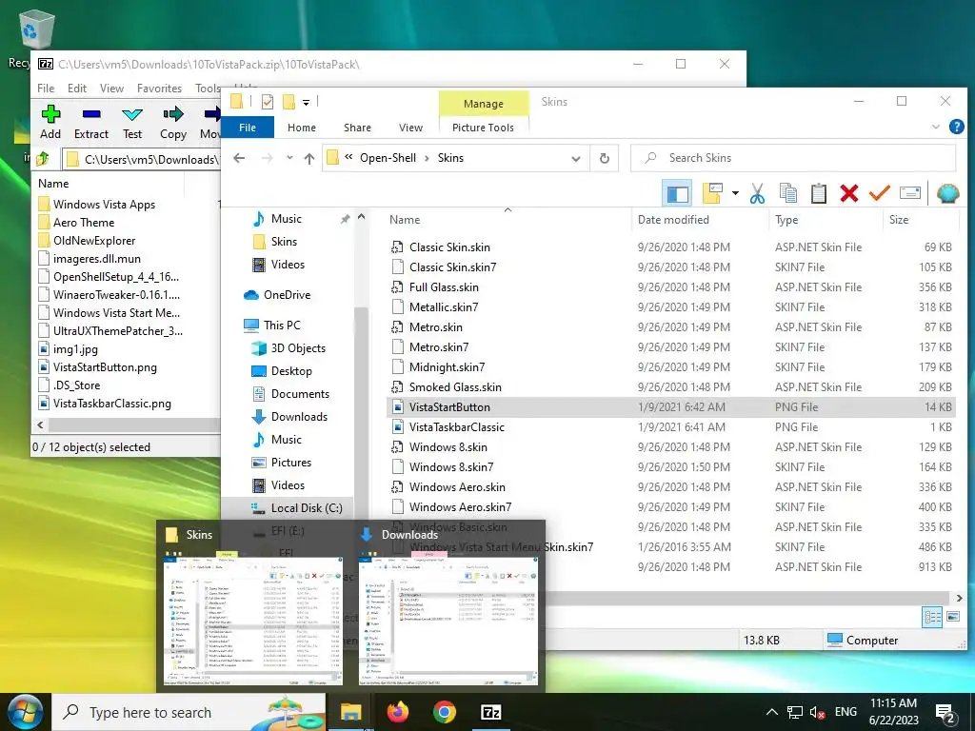Refresh the Skins folder view
This screenshot has height=731, width=975.
(x=605, y=159)
